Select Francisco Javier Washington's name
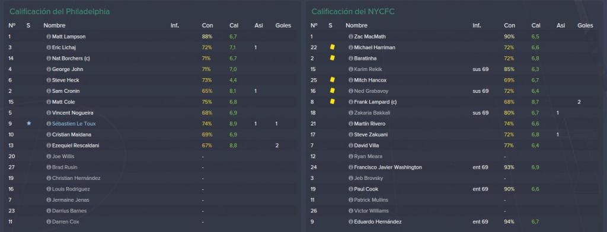The width and height of the screenshot is (607, 232). coord(388,167)
